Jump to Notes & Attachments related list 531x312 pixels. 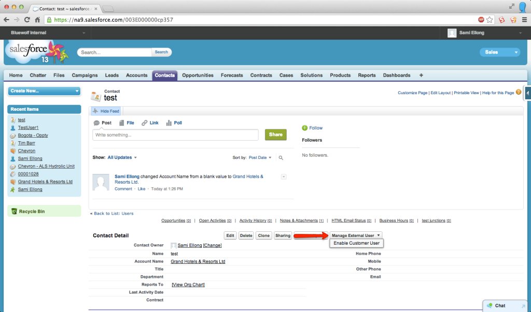(301, 220)
